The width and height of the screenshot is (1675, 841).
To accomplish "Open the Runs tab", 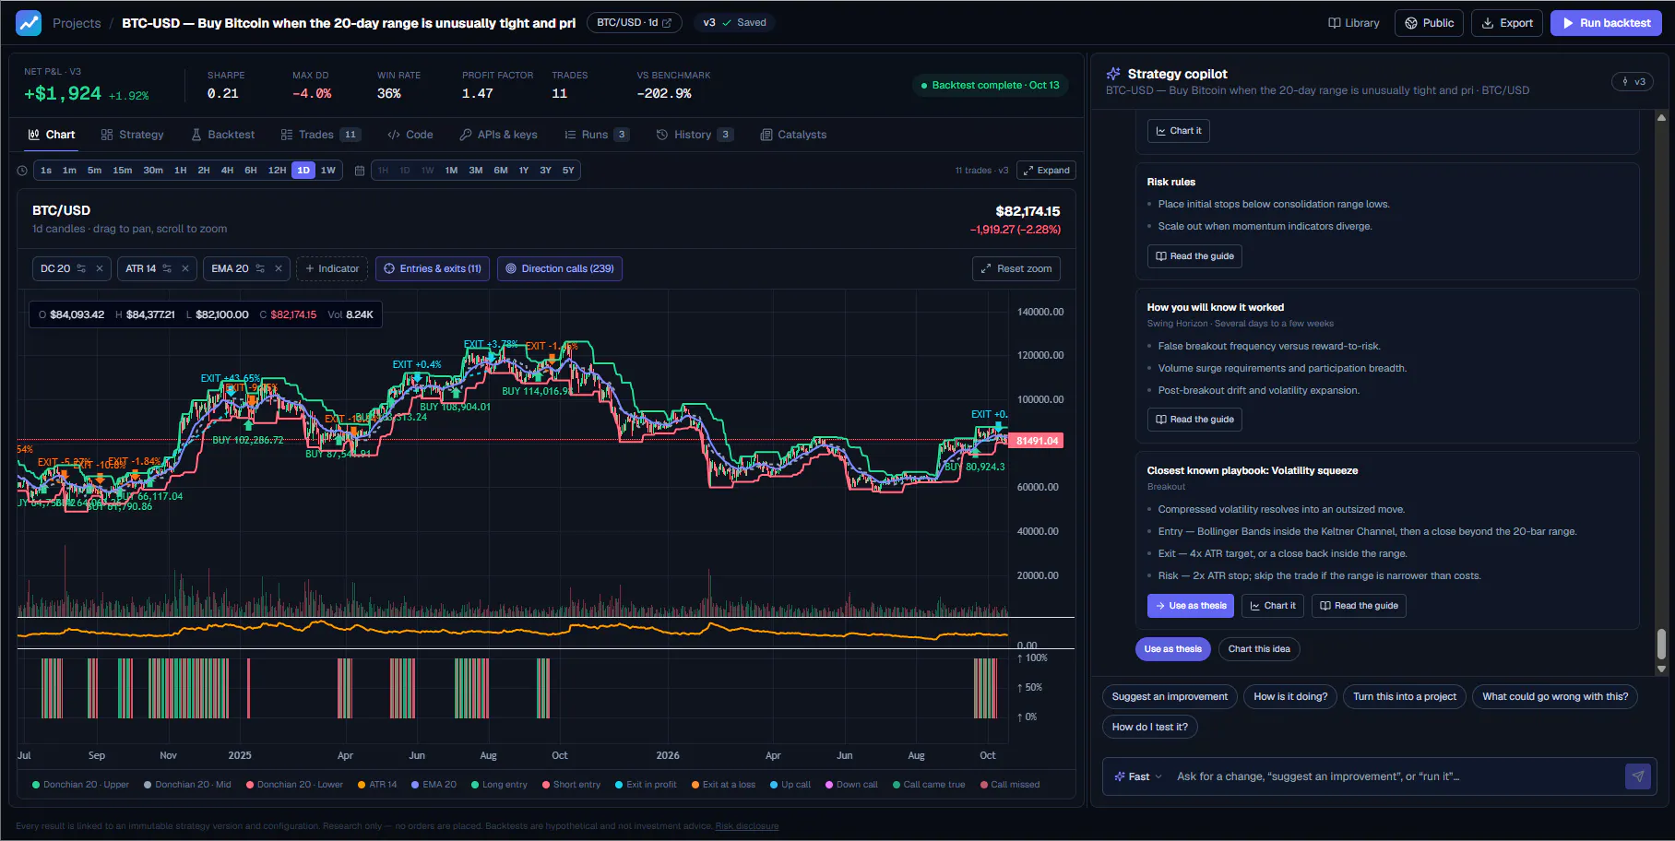I will 597,135.
